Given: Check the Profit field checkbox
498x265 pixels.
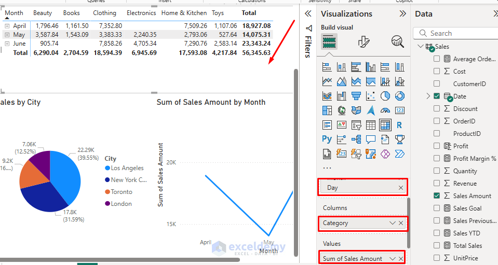Looking at the screenshot, I should coord(437,146).
